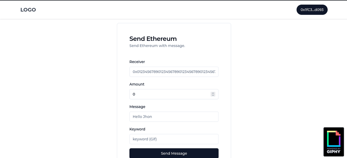The image size is (347, 158).
Task: Select the Amount number field
Action: [174, 94]
